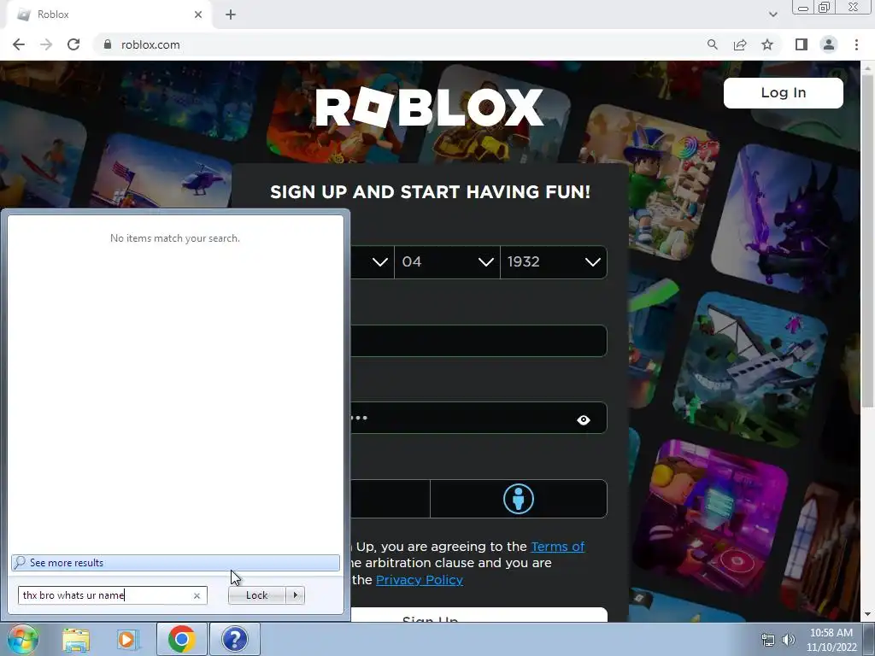Open the day dropdown showing 04
Image resolution: width=875 pixels, height=656 pixels.
(x=447, y=262)
